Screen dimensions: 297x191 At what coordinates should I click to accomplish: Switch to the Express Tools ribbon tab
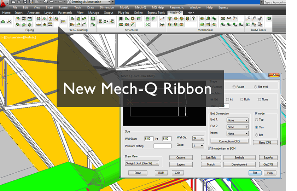pyautogui.click(x=156, y=13)
